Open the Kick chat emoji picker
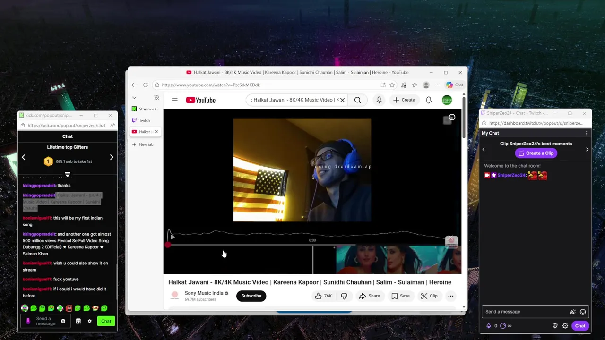The height and width of the screenshot is (340, 605). 63,321
